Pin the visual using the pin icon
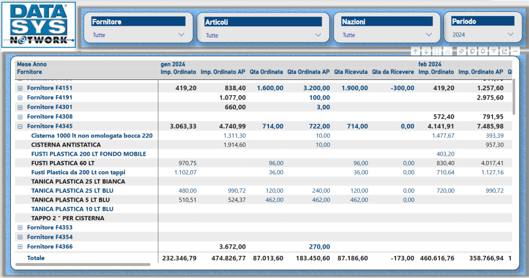The width and height of the screenshot is (529, 278). pyautogui.click(x=461, y=51)
